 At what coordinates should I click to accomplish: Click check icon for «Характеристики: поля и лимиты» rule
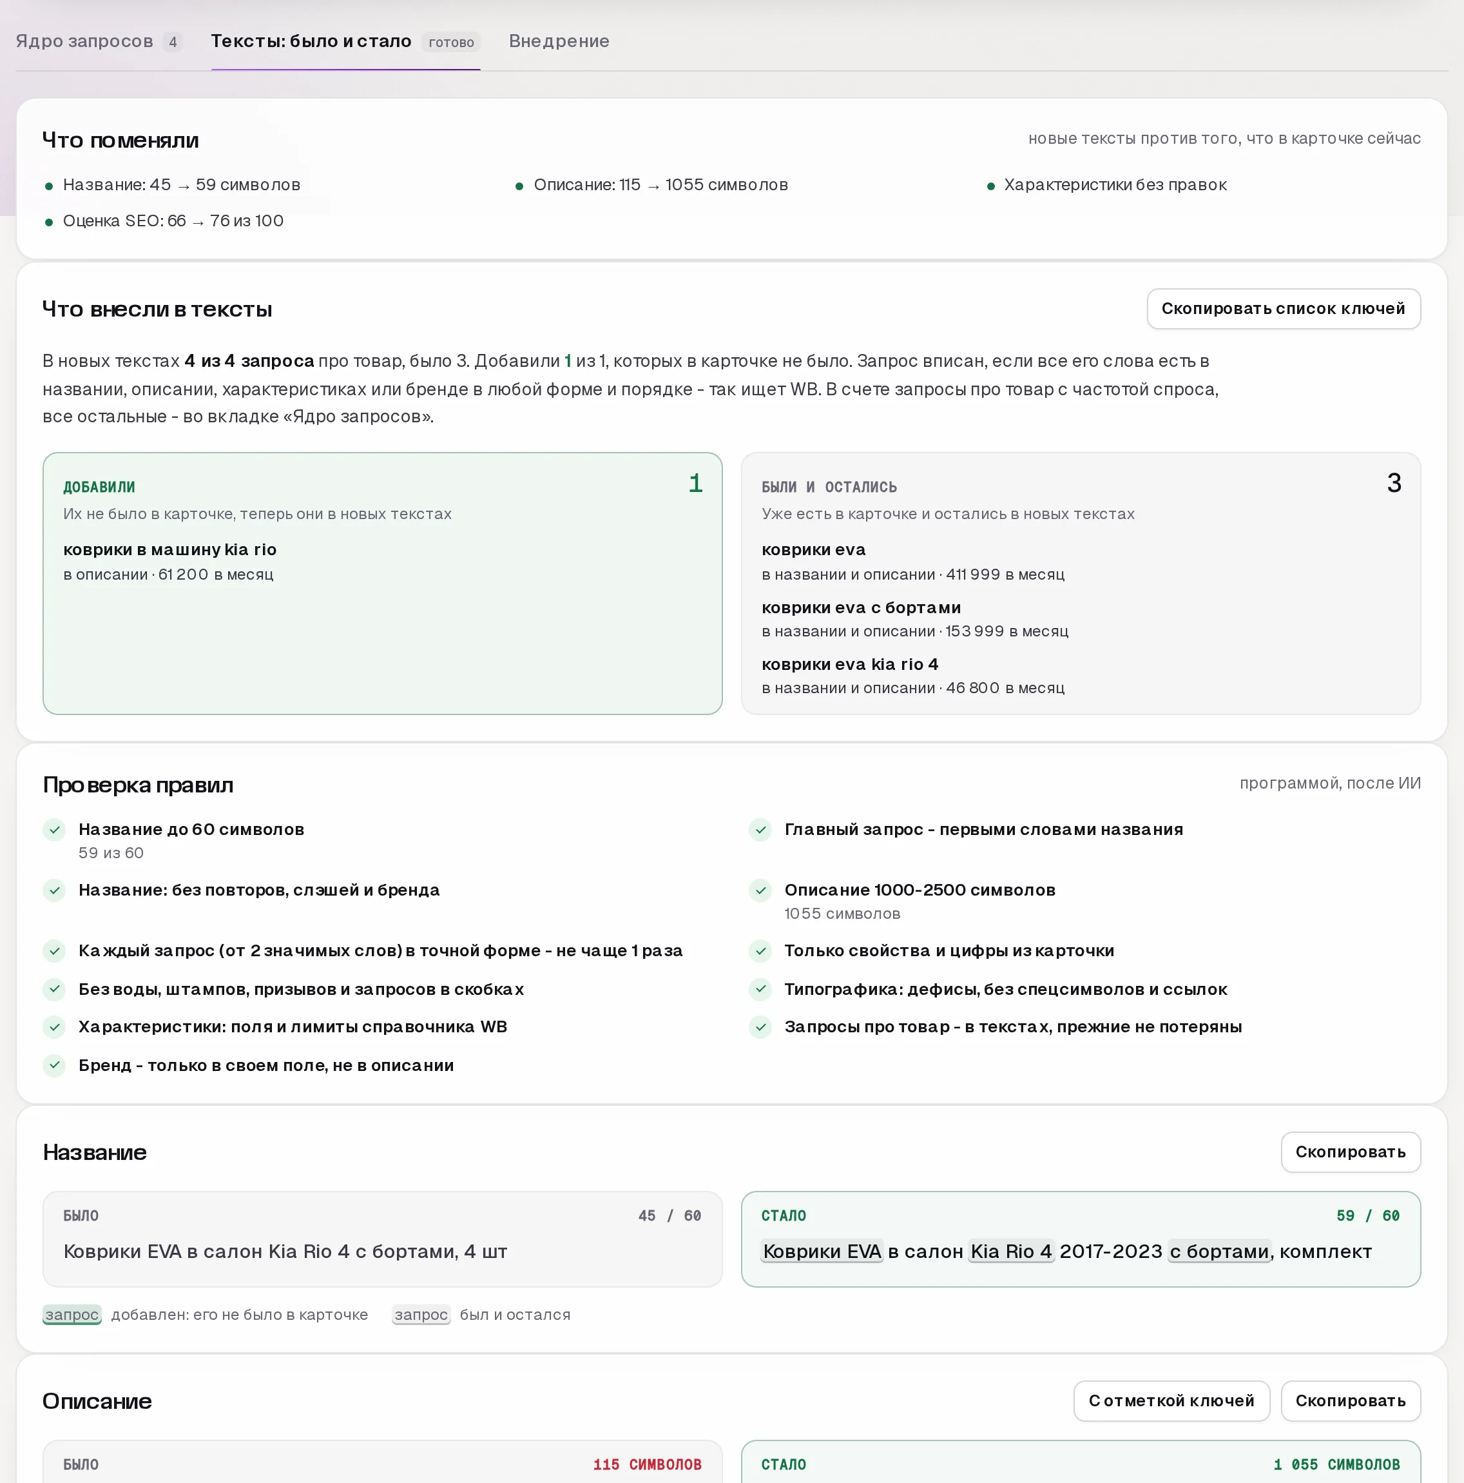55,1027
